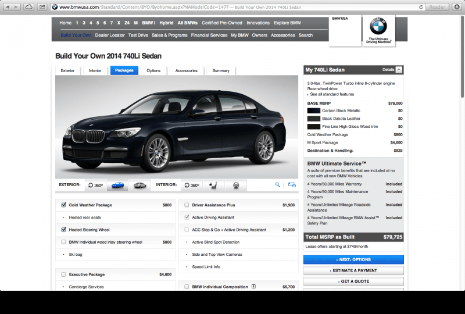Show the interior seat view
465x314 pixels.
[213, 185]
